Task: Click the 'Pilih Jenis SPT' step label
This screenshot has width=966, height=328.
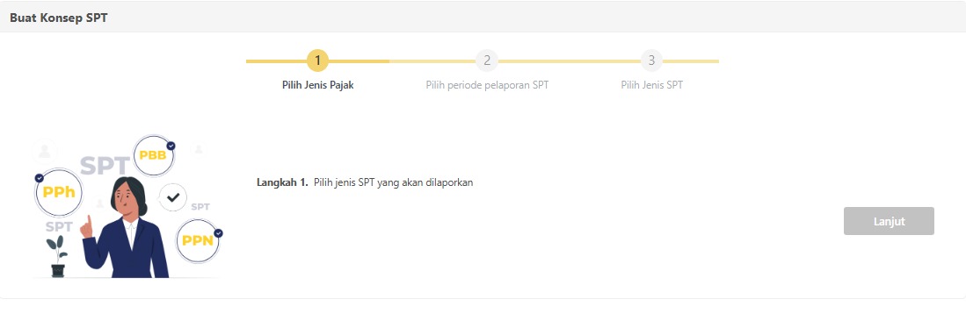Action: pyautogui.click(x=652, y=85)
